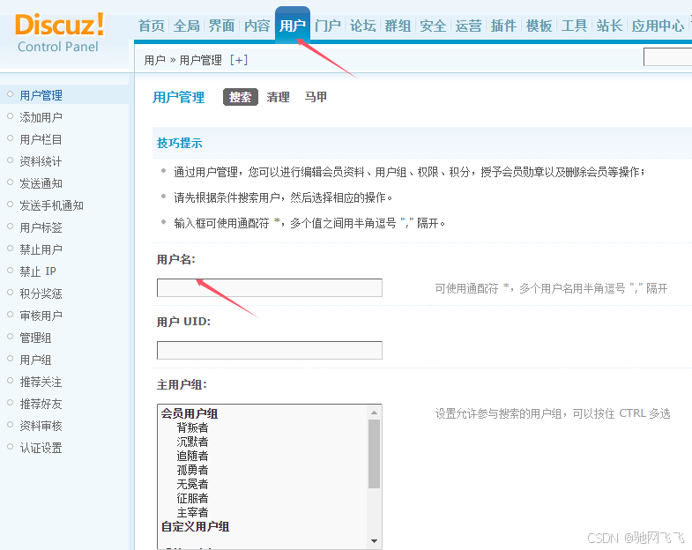Image resolution: width=692 pixels, height=550 pixels.
Task: Open 推荐关注 in the sidebar
Action: click(x=41, y=382)
